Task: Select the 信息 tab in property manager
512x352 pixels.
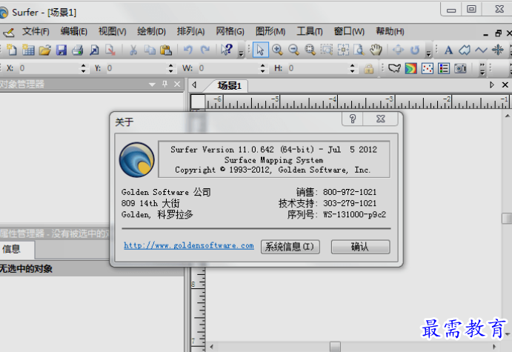Action: [12, 250]
